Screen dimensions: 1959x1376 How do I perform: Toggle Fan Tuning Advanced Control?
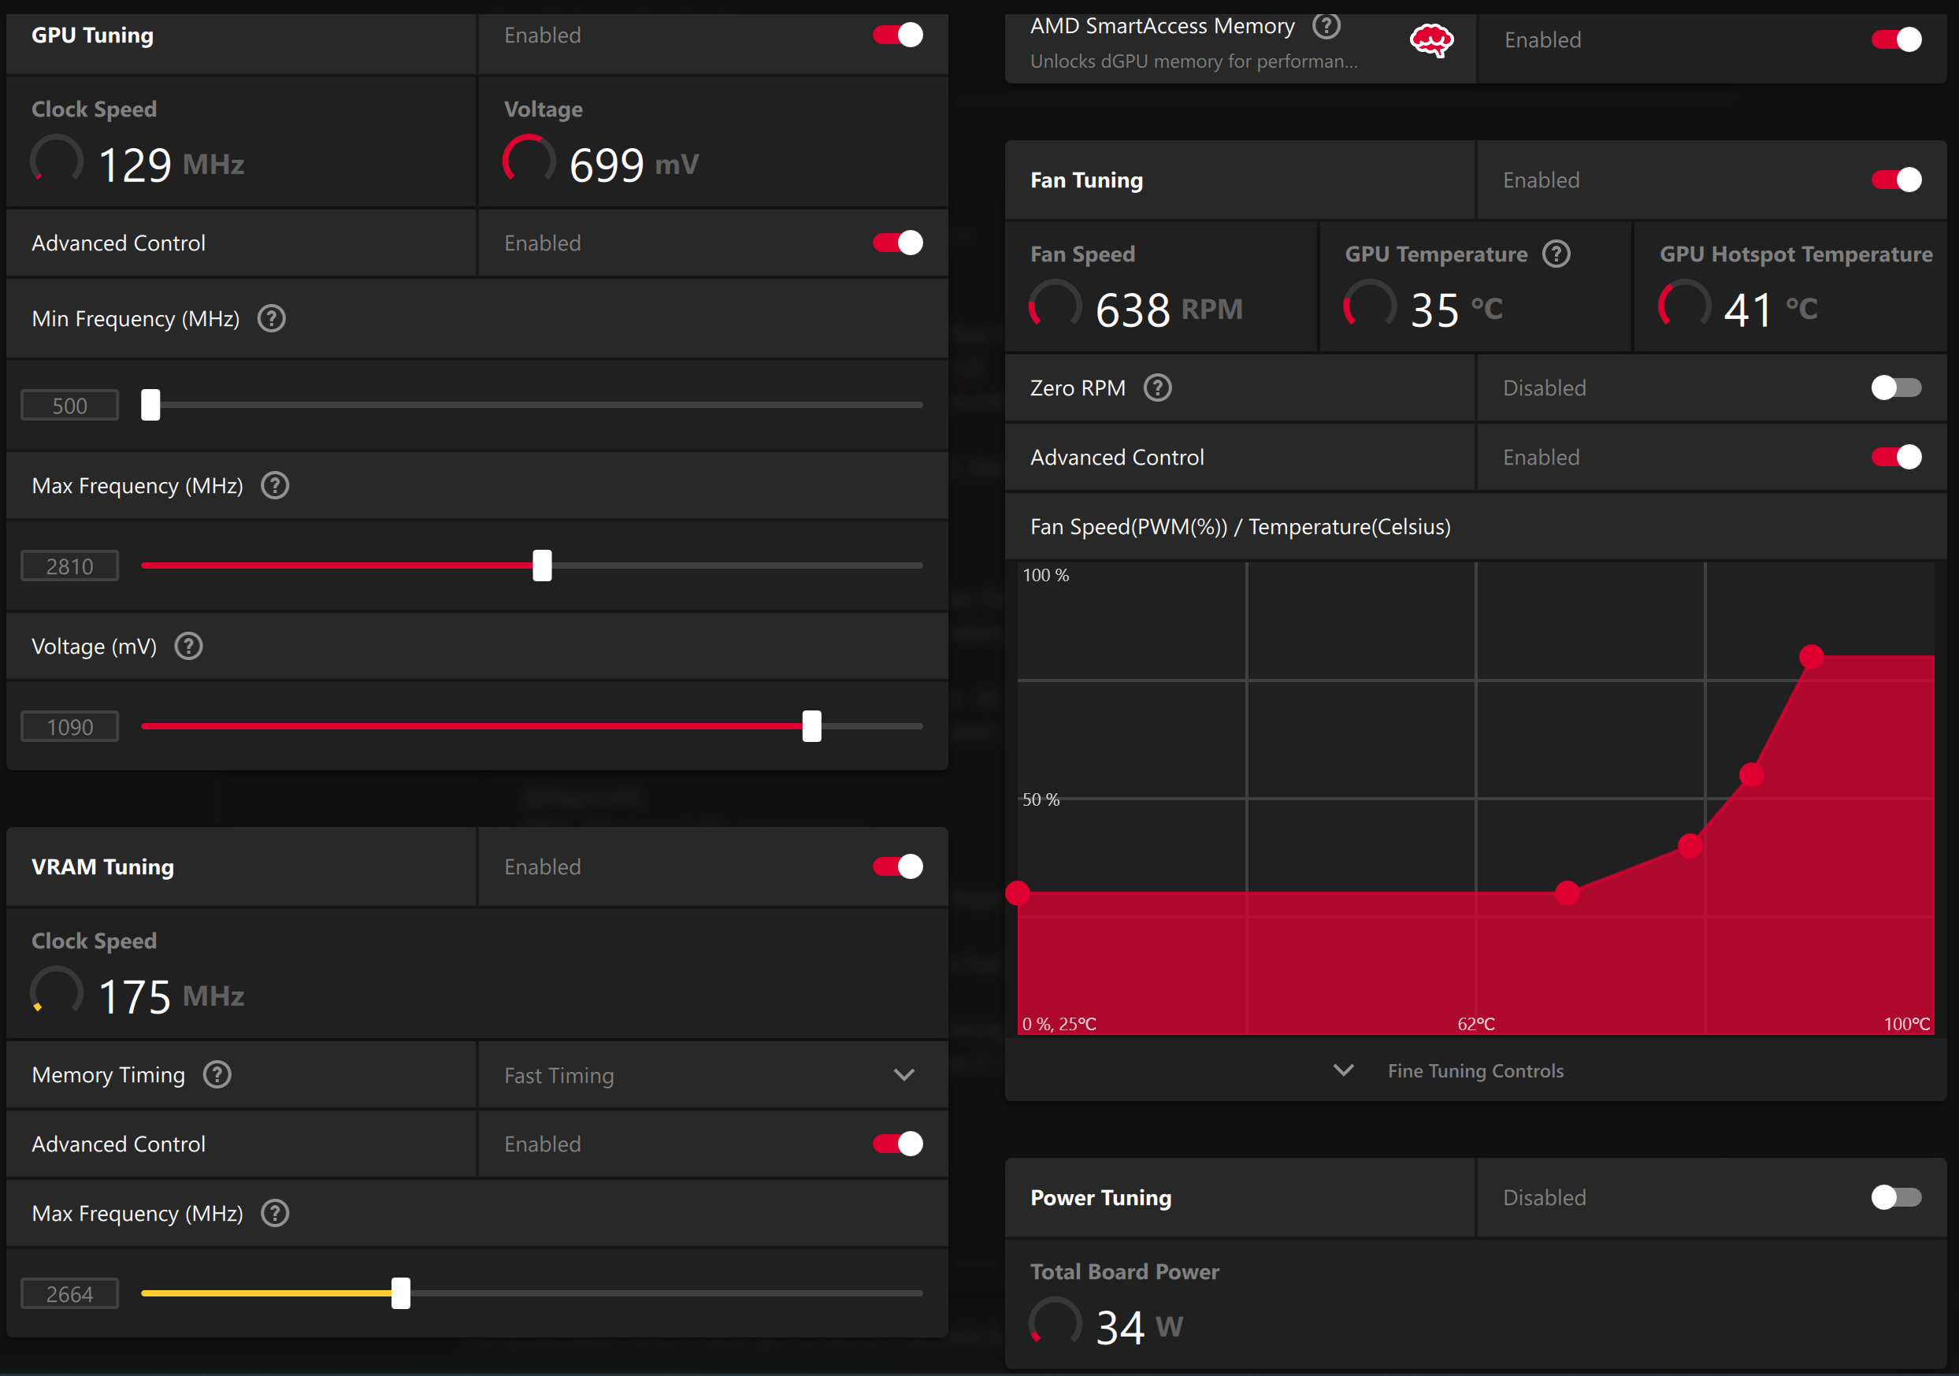tap(1896, 458)
